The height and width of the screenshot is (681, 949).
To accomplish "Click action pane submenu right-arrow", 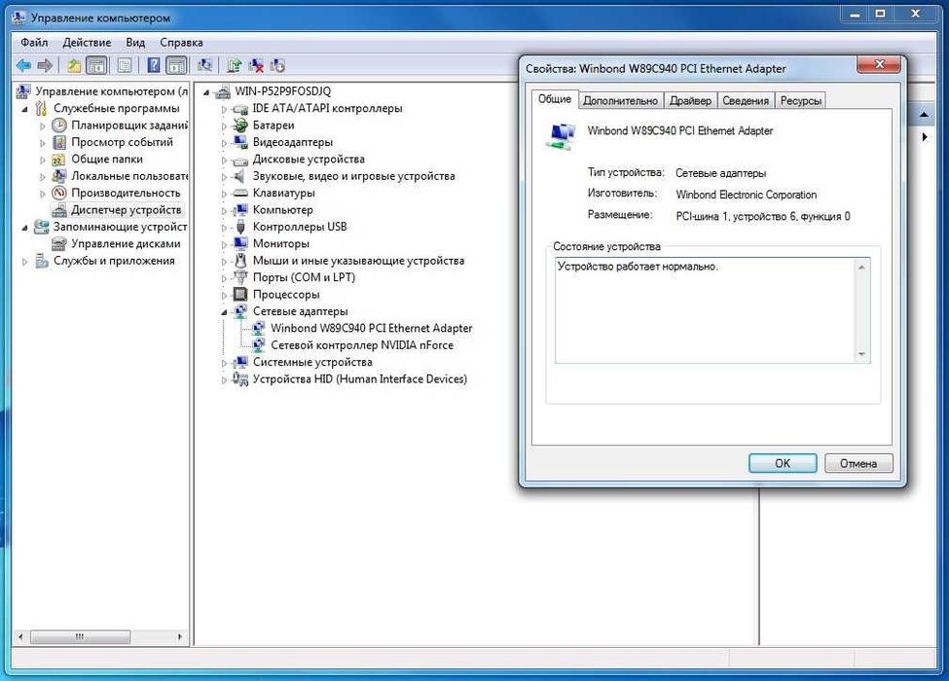I will coord(925,137).
